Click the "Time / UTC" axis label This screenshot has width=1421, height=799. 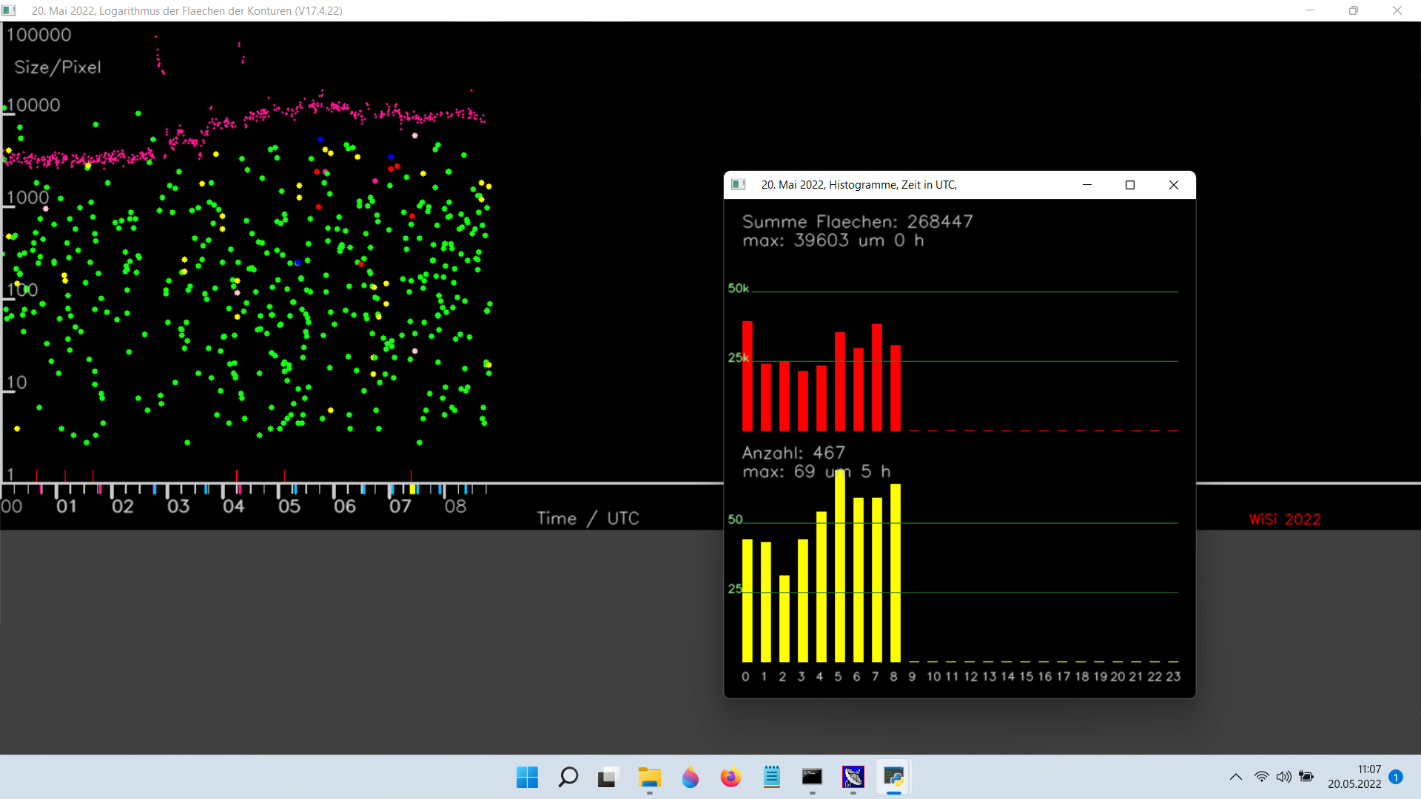click(x=588, y=519)
